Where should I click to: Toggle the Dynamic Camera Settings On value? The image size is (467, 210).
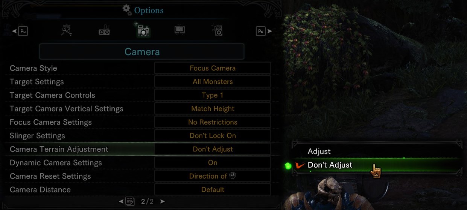(213, 163)
